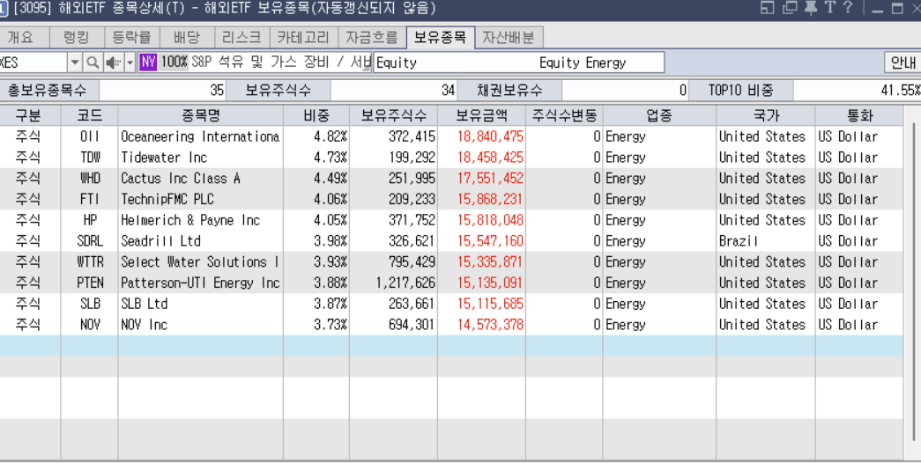The height and width of the screenshot is (463, 921).
Task: Switch to the 자산배분 tab
Action: tap(509, 38)
